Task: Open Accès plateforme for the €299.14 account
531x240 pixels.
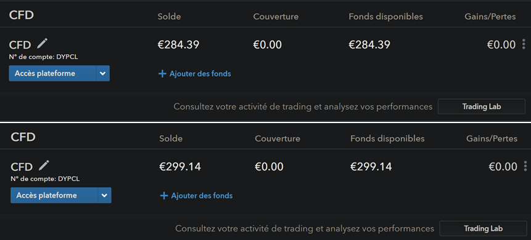Action: [54, 195]
